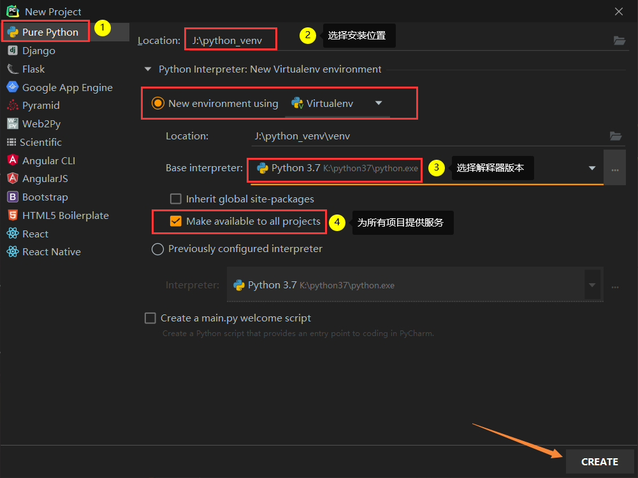The height and width of the screenshot is (478, 638).
Task: Click the React atom icon
Action: tap(13, 234)
